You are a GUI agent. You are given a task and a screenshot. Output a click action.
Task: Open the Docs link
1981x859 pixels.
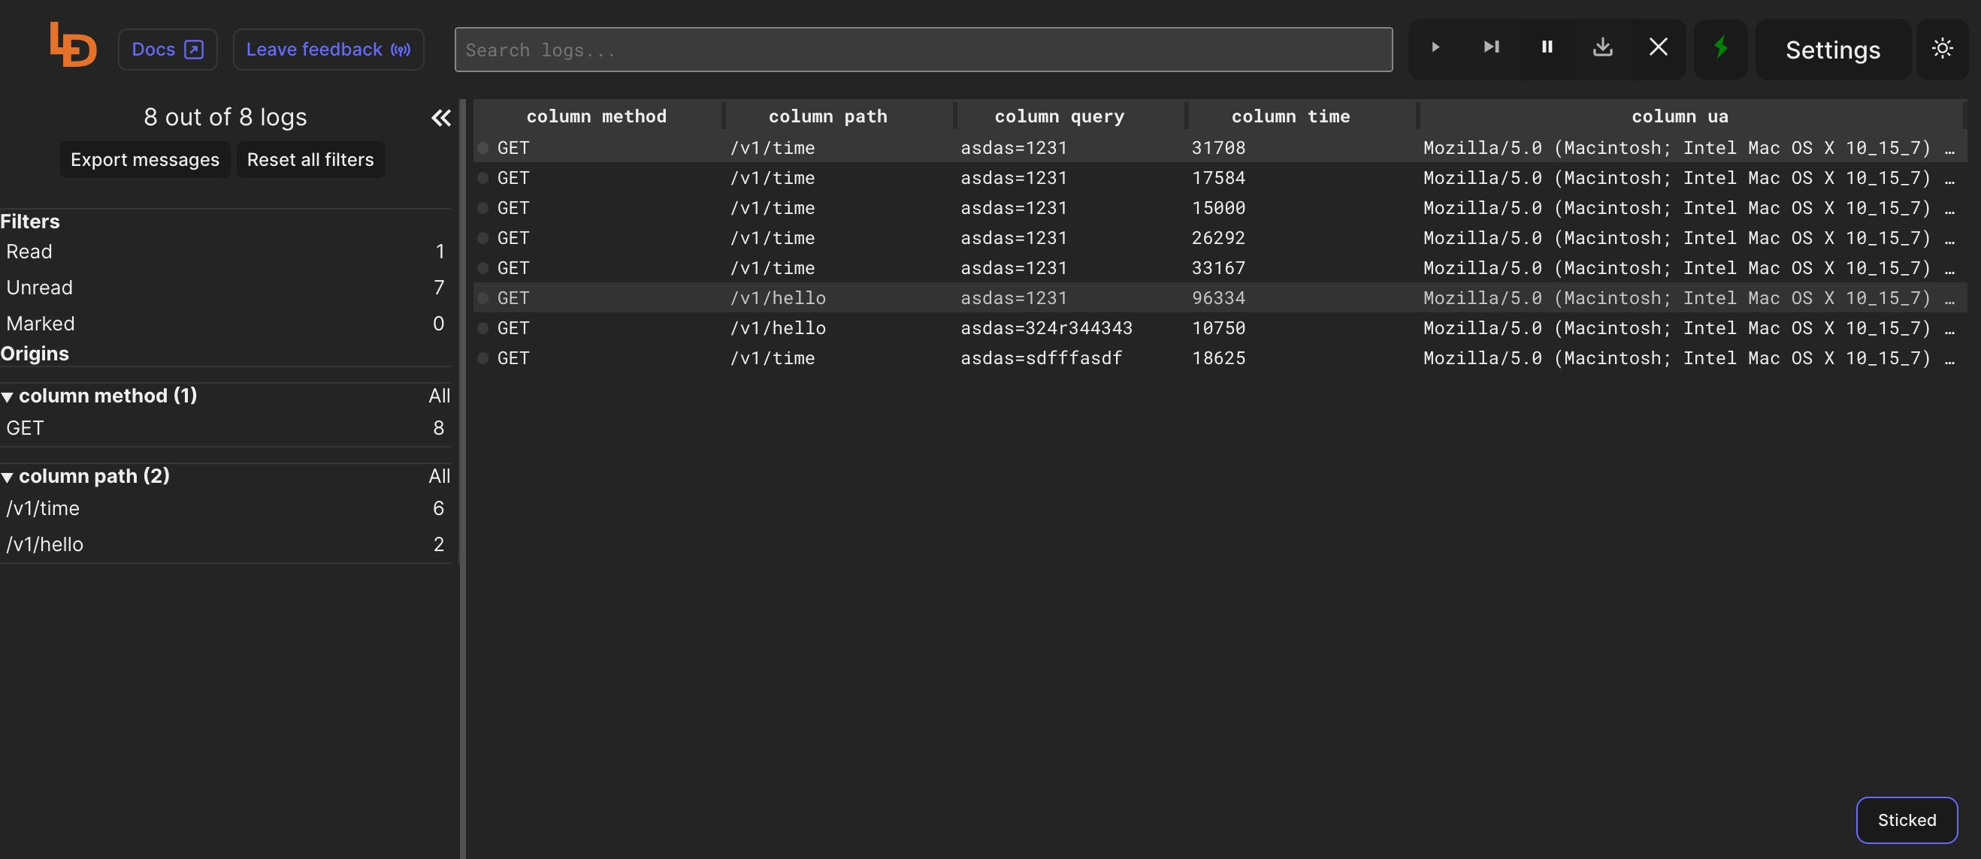167,50
